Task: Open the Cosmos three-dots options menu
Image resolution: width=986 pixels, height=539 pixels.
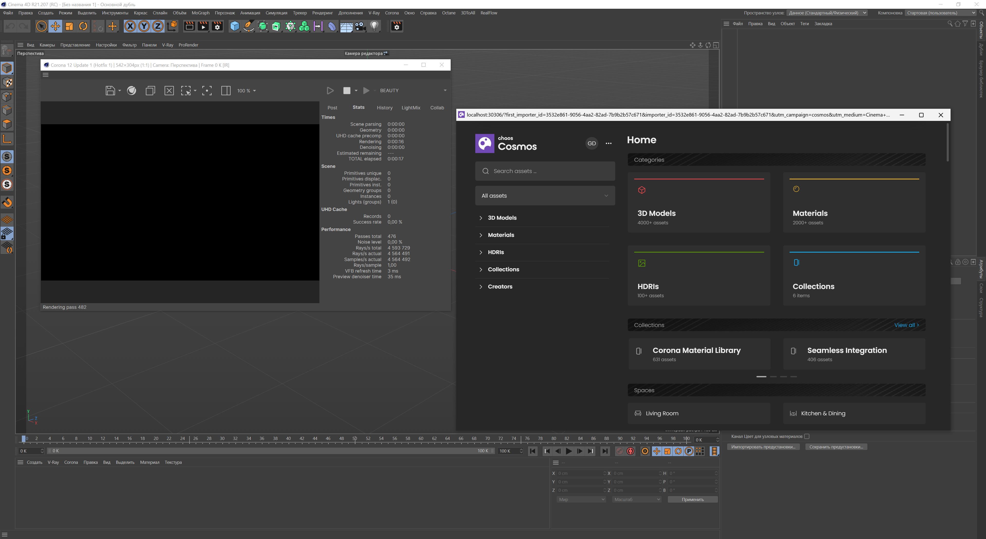Action: [609, 143]
